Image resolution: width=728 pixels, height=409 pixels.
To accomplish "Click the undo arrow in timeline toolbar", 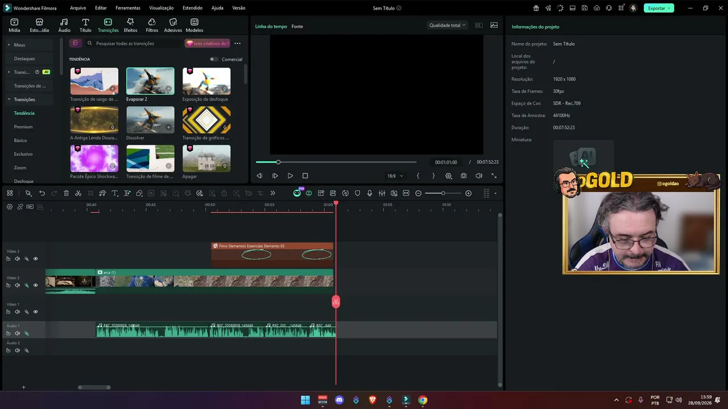I will point(42,193).
